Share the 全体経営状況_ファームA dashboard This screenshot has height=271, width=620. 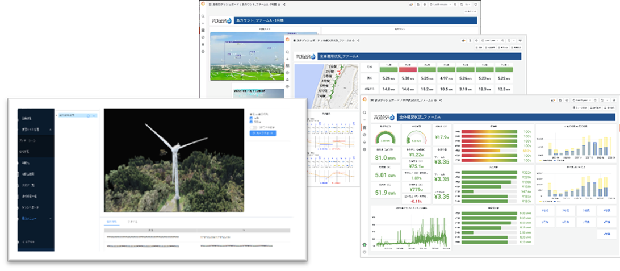pyautogui.click(x=439, y=101)
